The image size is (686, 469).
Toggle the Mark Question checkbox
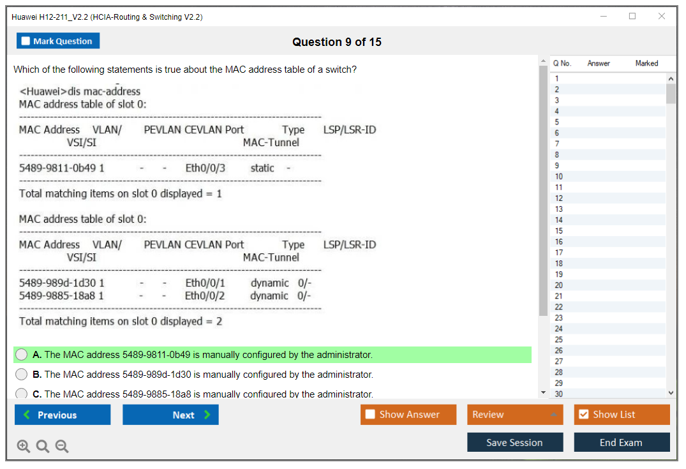tap(26, 41)
